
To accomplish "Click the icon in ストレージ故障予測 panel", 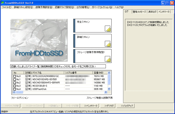I will tap(108, 59).
